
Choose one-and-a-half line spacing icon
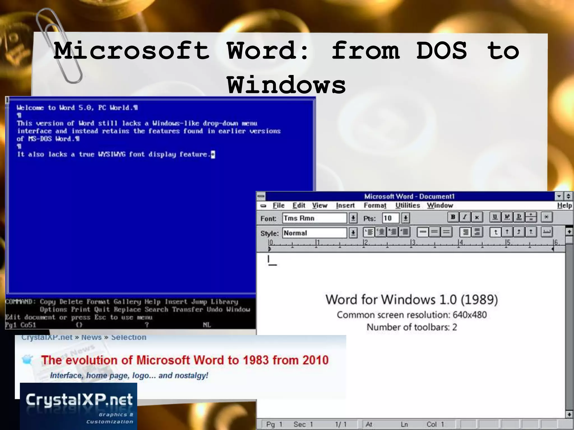pyautogui.click(x=434, y=232)
